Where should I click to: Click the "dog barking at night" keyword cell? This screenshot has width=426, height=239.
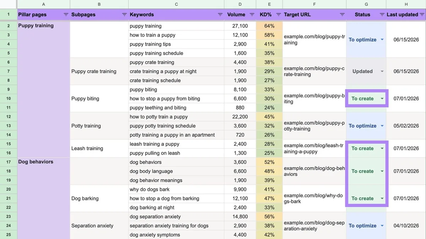pos(176,207)
